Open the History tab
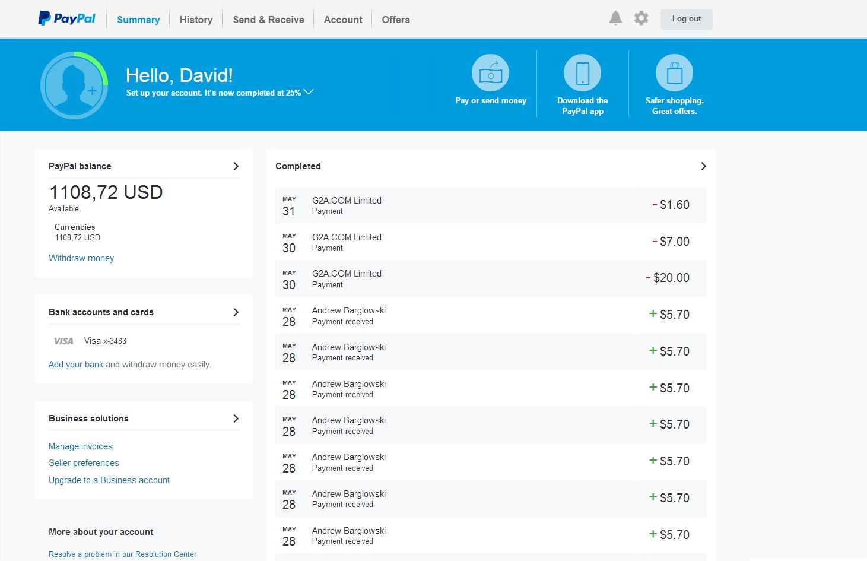The width and height of the screenshot is (867, 561). point(196,20)
